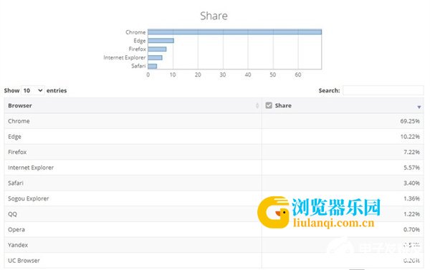
Task: Click the 1.36% share value
Action: (x=411, y=198)
